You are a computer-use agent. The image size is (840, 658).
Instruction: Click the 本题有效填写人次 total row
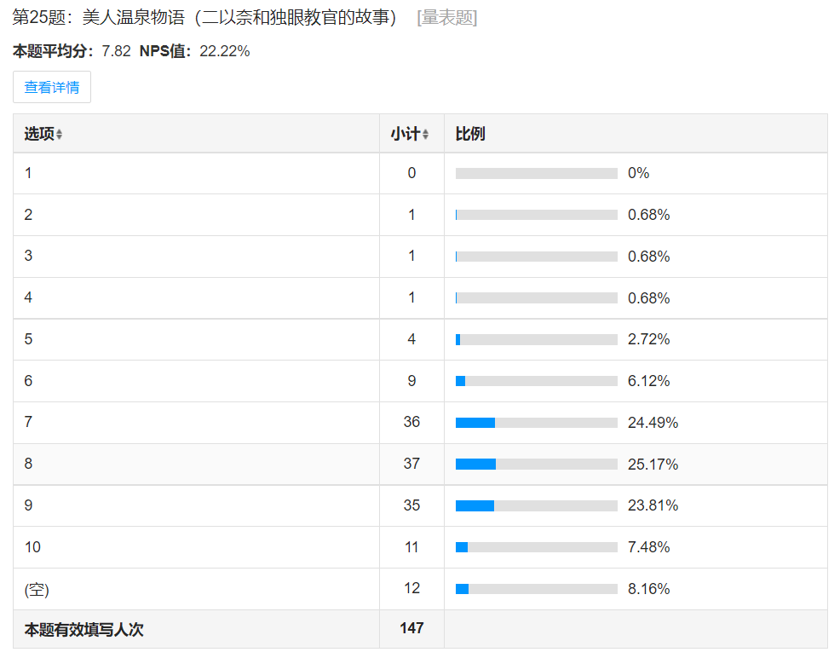click(83, 630)
